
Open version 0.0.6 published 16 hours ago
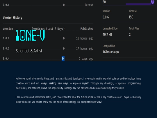[x=6, y=38]
